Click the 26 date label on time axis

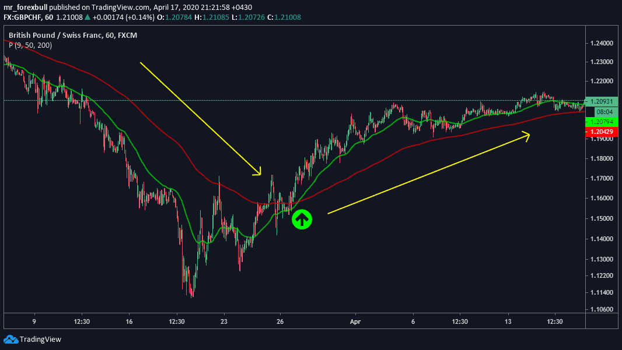[280, 321]
